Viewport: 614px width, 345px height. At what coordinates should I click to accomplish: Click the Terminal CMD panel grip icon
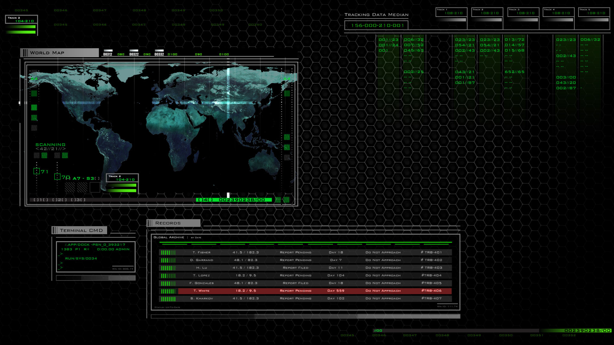point(55,230)
